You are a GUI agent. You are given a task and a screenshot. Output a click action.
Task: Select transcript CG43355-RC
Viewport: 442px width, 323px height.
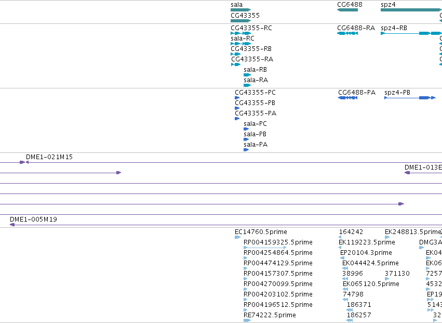point(251,28)
